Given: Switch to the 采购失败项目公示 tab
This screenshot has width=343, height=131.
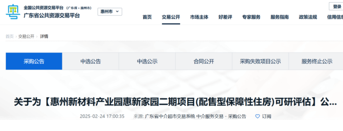Looking at the screenshot, I should coord(260,61).
